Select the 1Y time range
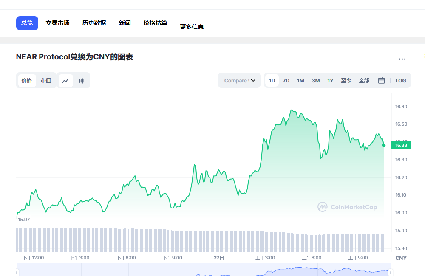The width and height of the screenshot is (425, 276). point(330,80)
